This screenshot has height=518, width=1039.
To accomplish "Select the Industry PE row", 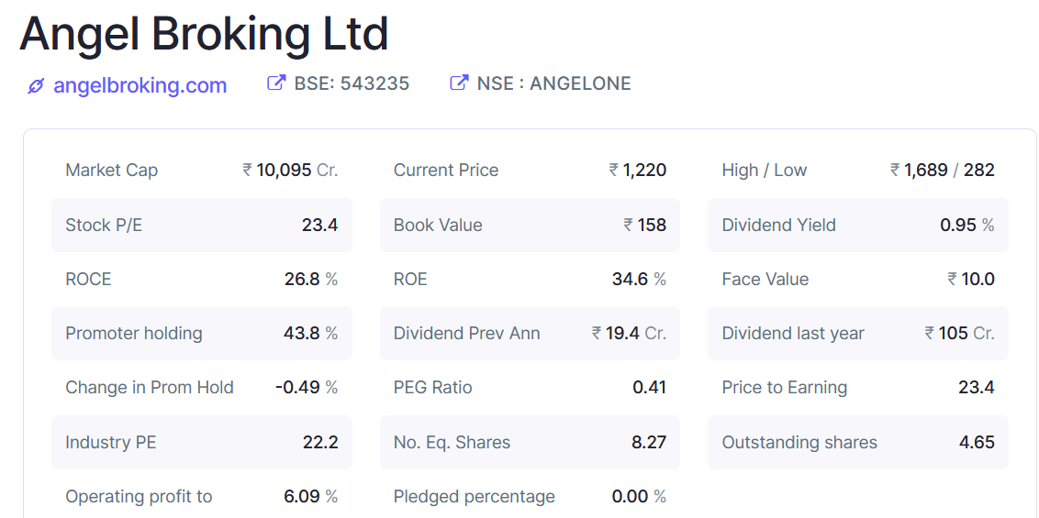I will [x=201, y=443].
